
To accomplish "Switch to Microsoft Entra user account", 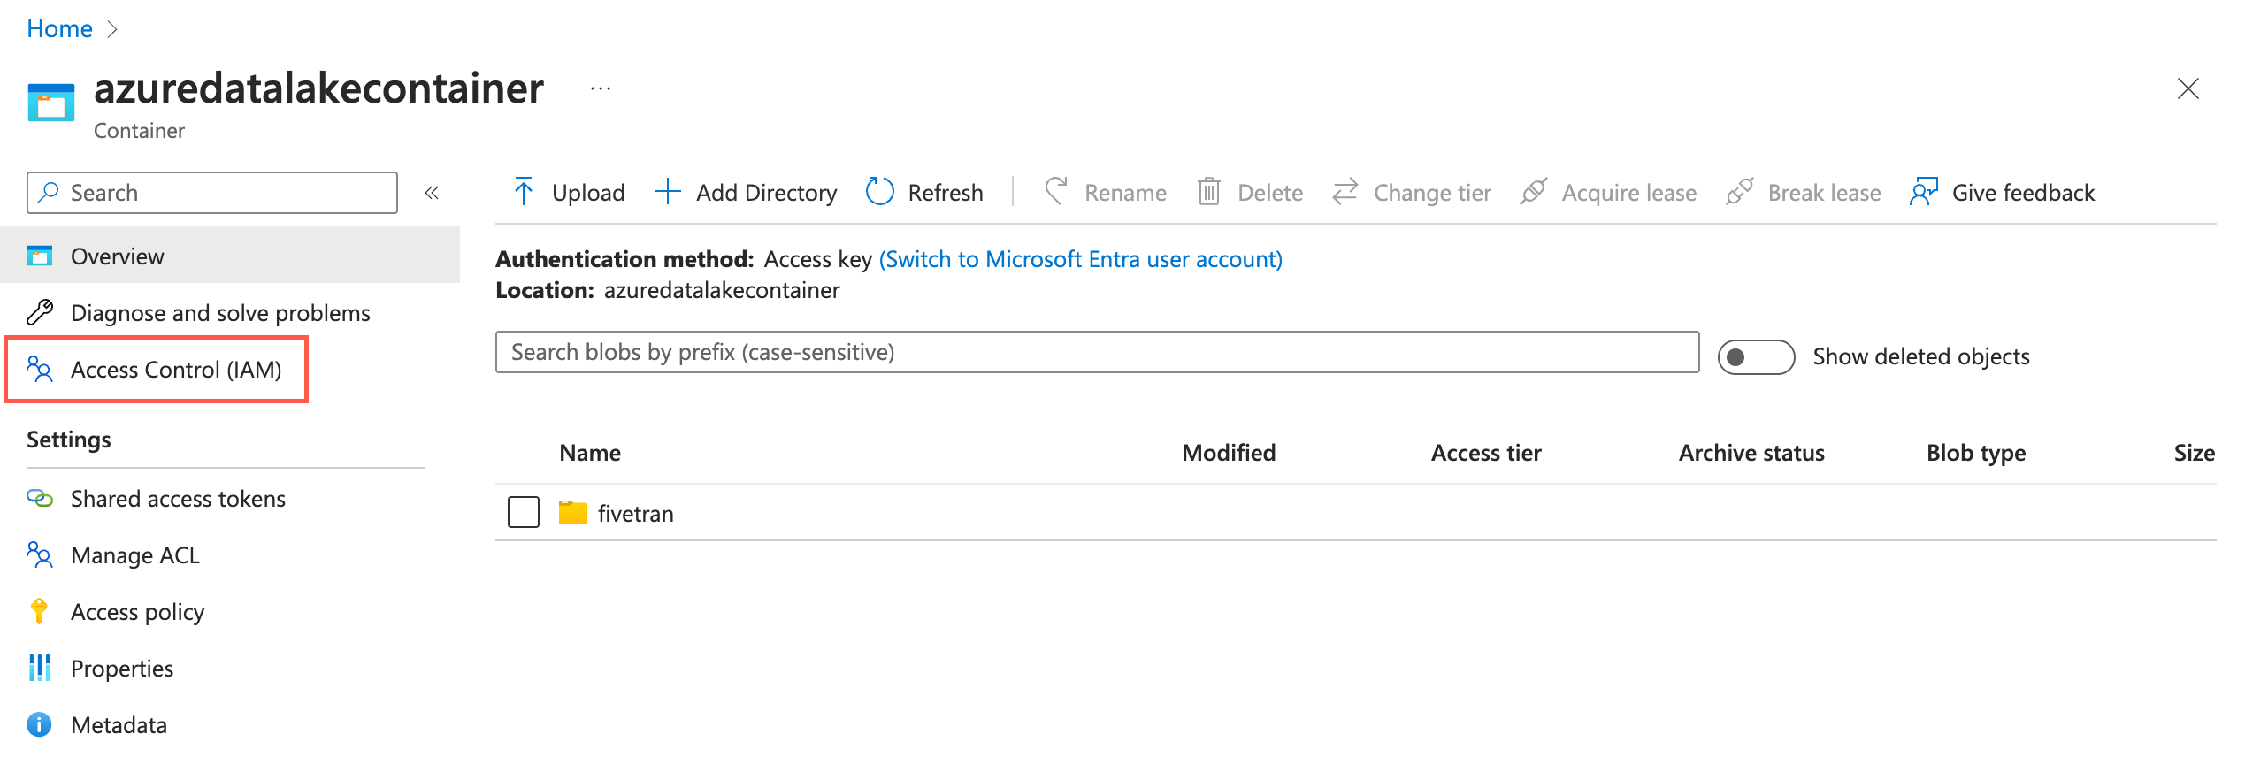I will pyautogui.click(x=1080, y=259).
